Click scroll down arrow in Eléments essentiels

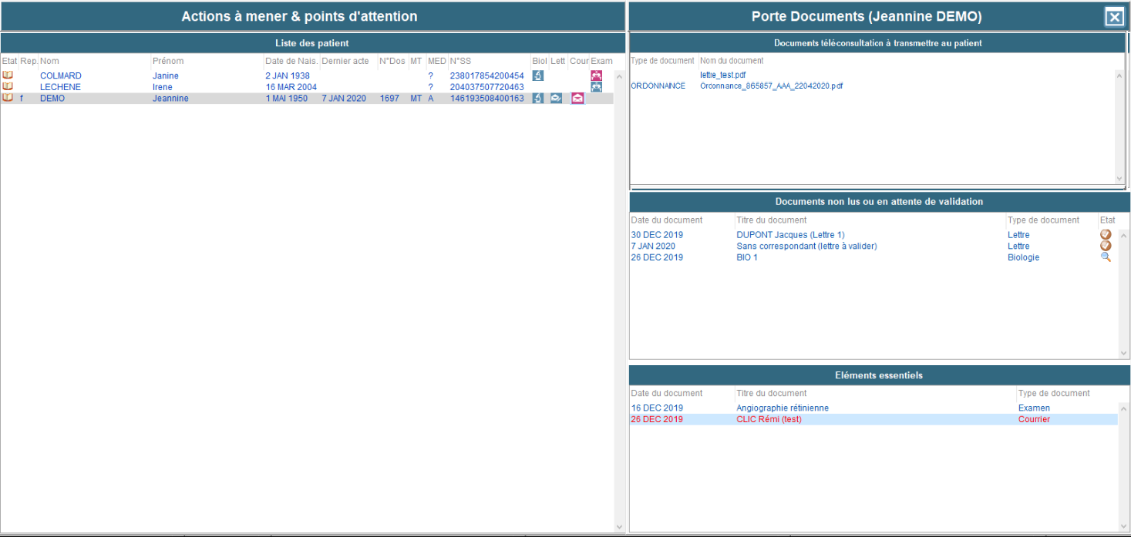click(x=1123, y=525)
